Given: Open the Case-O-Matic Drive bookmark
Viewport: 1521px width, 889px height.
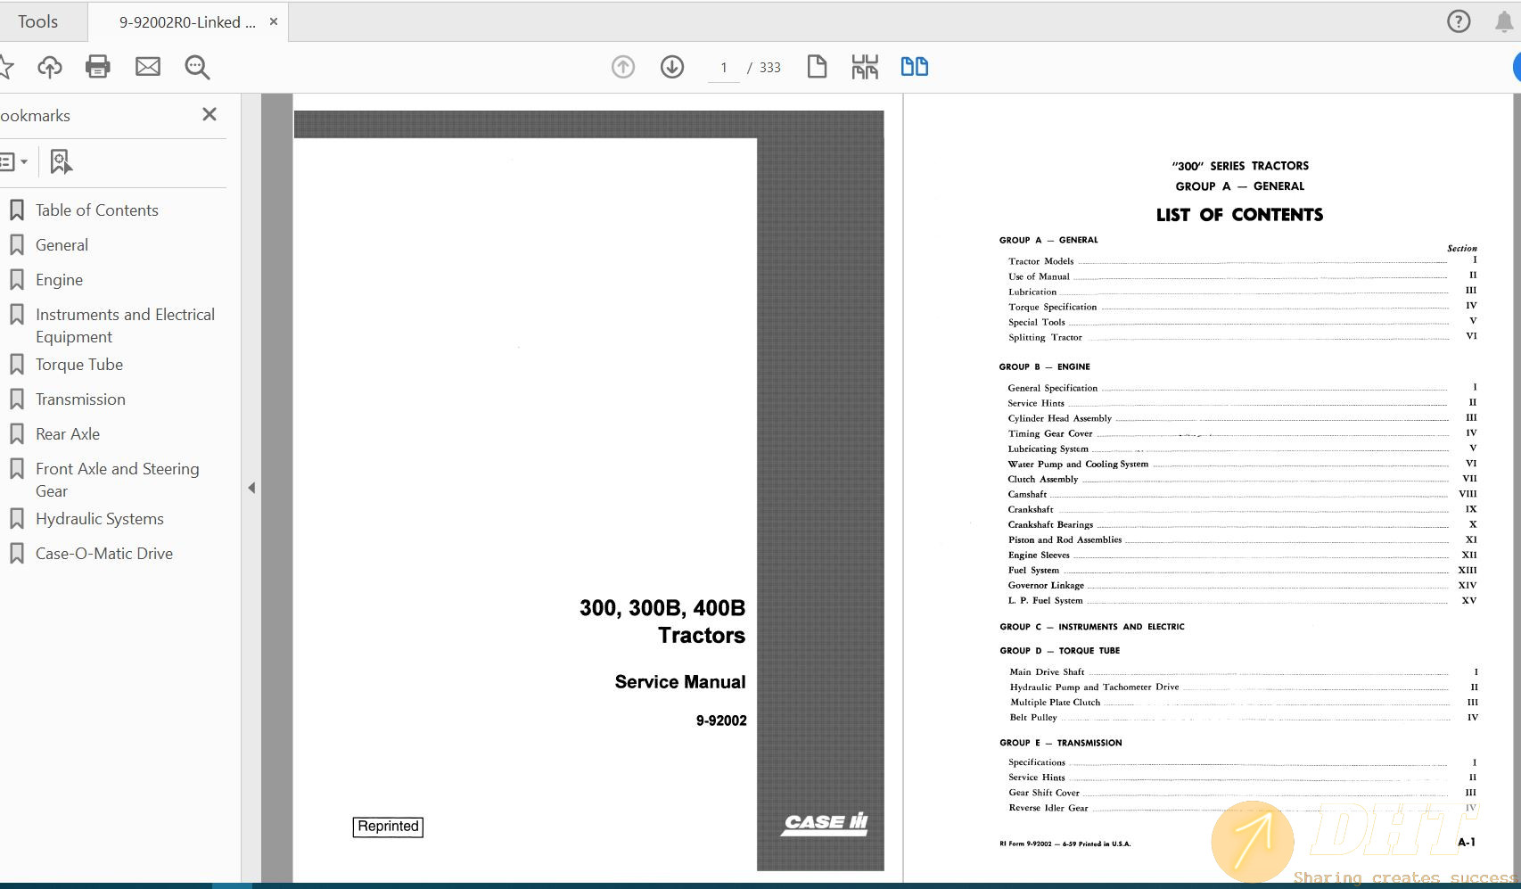Looking at the screenshot, I should coord(103,553).
